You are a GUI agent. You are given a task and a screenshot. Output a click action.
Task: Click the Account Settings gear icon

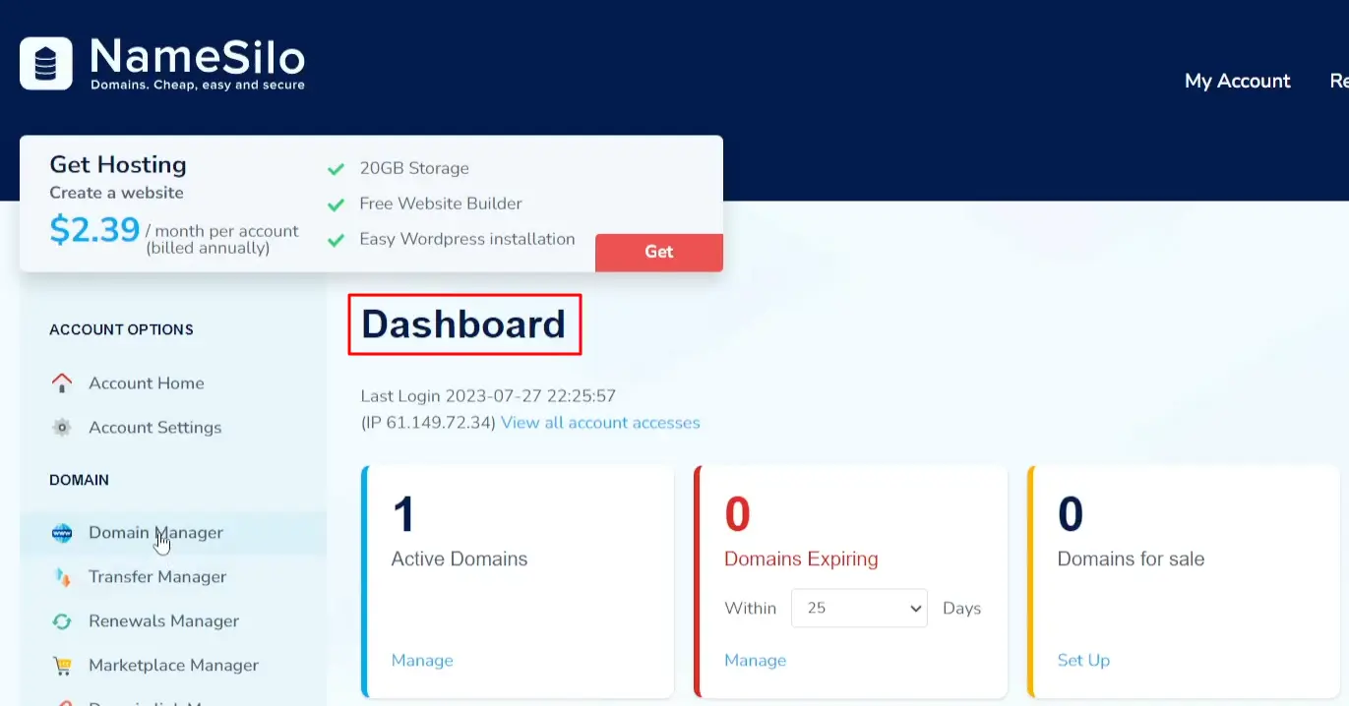62,428
